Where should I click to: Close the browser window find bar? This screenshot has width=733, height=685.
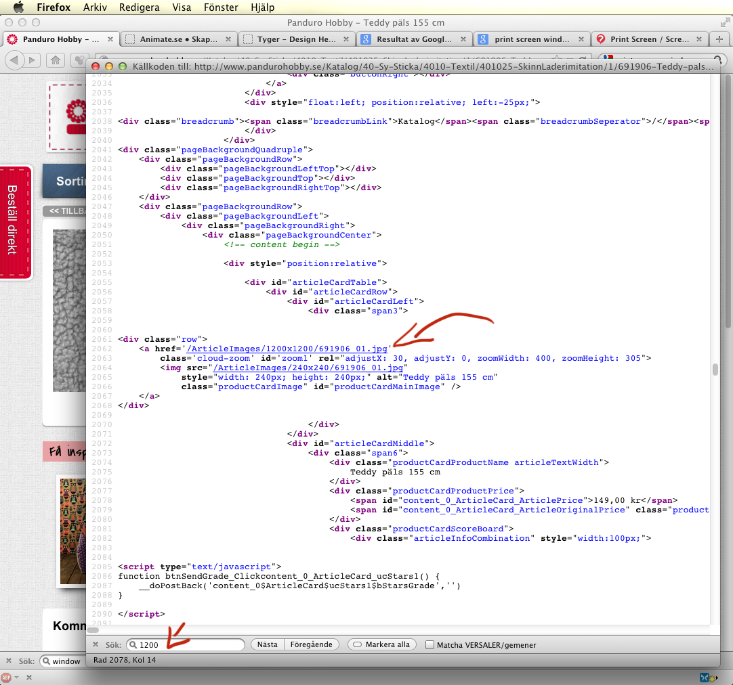tap(8, 661)
